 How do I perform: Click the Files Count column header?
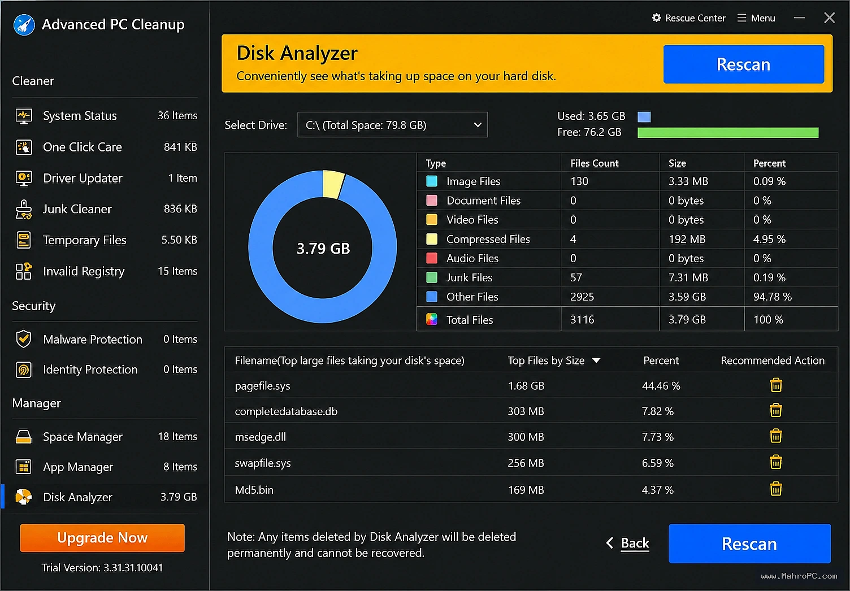(595, 163)
